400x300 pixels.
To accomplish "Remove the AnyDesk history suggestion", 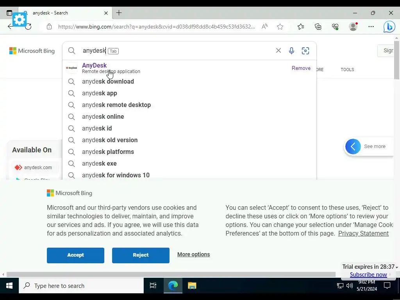I will tap(301, 68).
